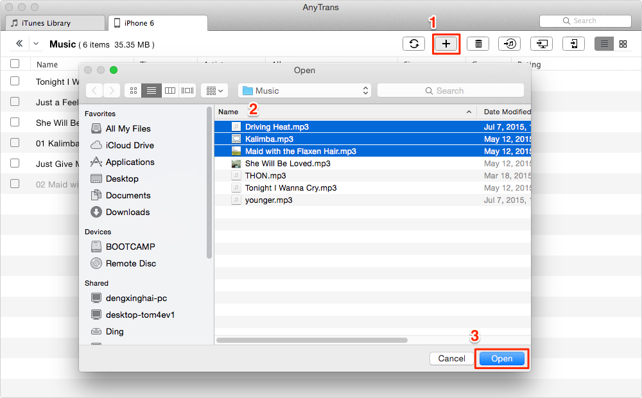Click the Name column header in AnyTrans
The width and height of the screenshot is (642, 398).
coord(47,64)
